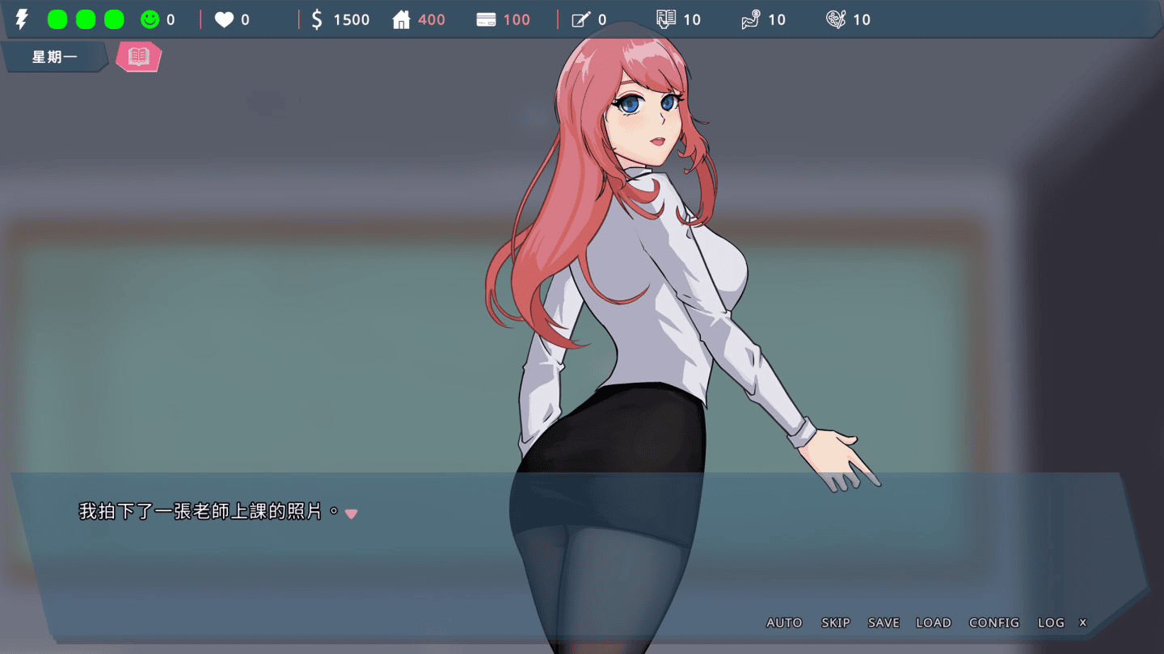
Task: Open the SAVE menu
Action: coord(884,623)
